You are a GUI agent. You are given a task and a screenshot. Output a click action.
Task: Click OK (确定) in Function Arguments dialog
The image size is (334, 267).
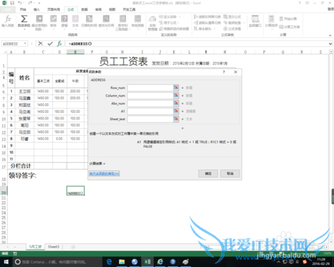tap(208, 174)
